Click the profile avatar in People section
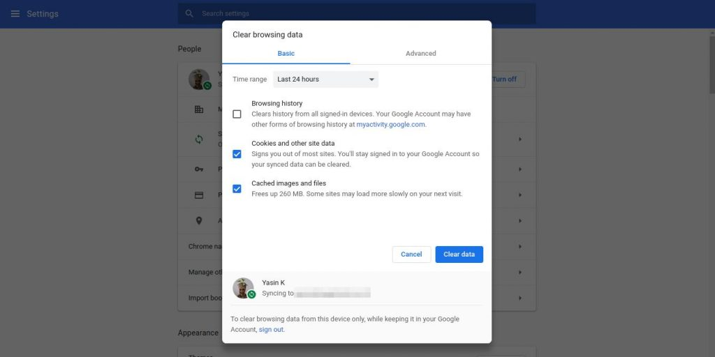This screenshot has width=715, height=357. pos(199,79)
